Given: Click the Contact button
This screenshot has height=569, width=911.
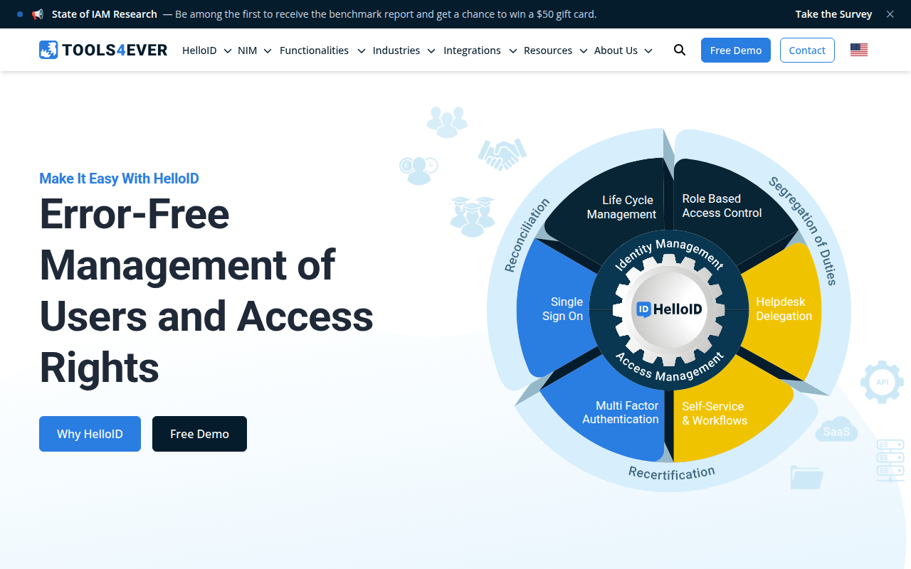Looking at the screenshot, I should tap(807, 50).
